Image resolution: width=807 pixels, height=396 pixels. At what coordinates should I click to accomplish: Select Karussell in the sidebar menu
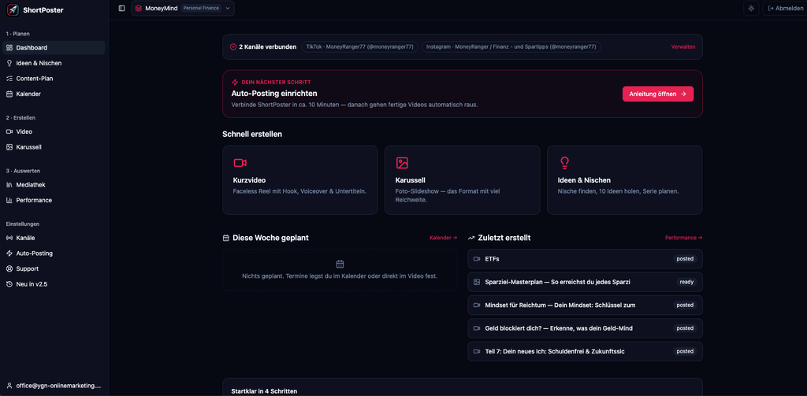54,147
